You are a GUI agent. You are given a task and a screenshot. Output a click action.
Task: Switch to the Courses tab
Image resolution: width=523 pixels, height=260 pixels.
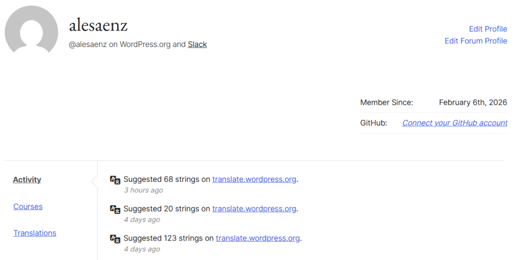point(28,206)
